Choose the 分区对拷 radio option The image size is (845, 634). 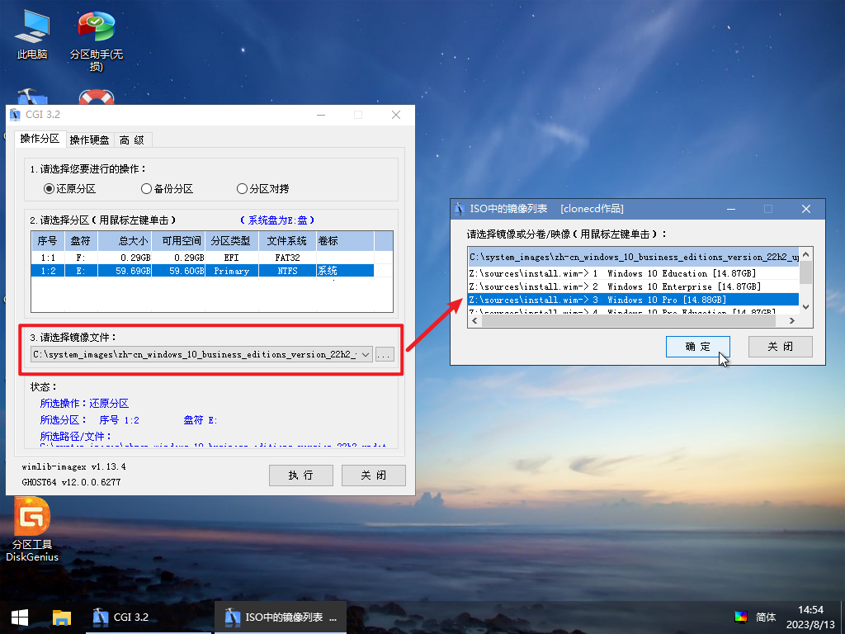[x=242, y=189]
